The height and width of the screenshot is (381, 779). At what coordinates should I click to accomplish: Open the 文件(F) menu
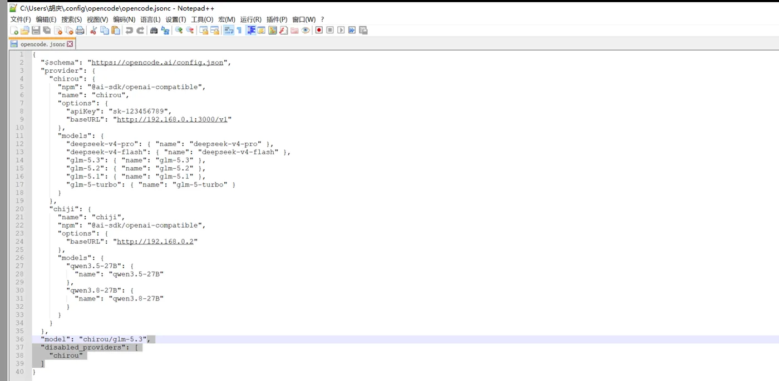21,19
